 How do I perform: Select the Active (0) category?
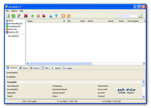tap(11, 29)
